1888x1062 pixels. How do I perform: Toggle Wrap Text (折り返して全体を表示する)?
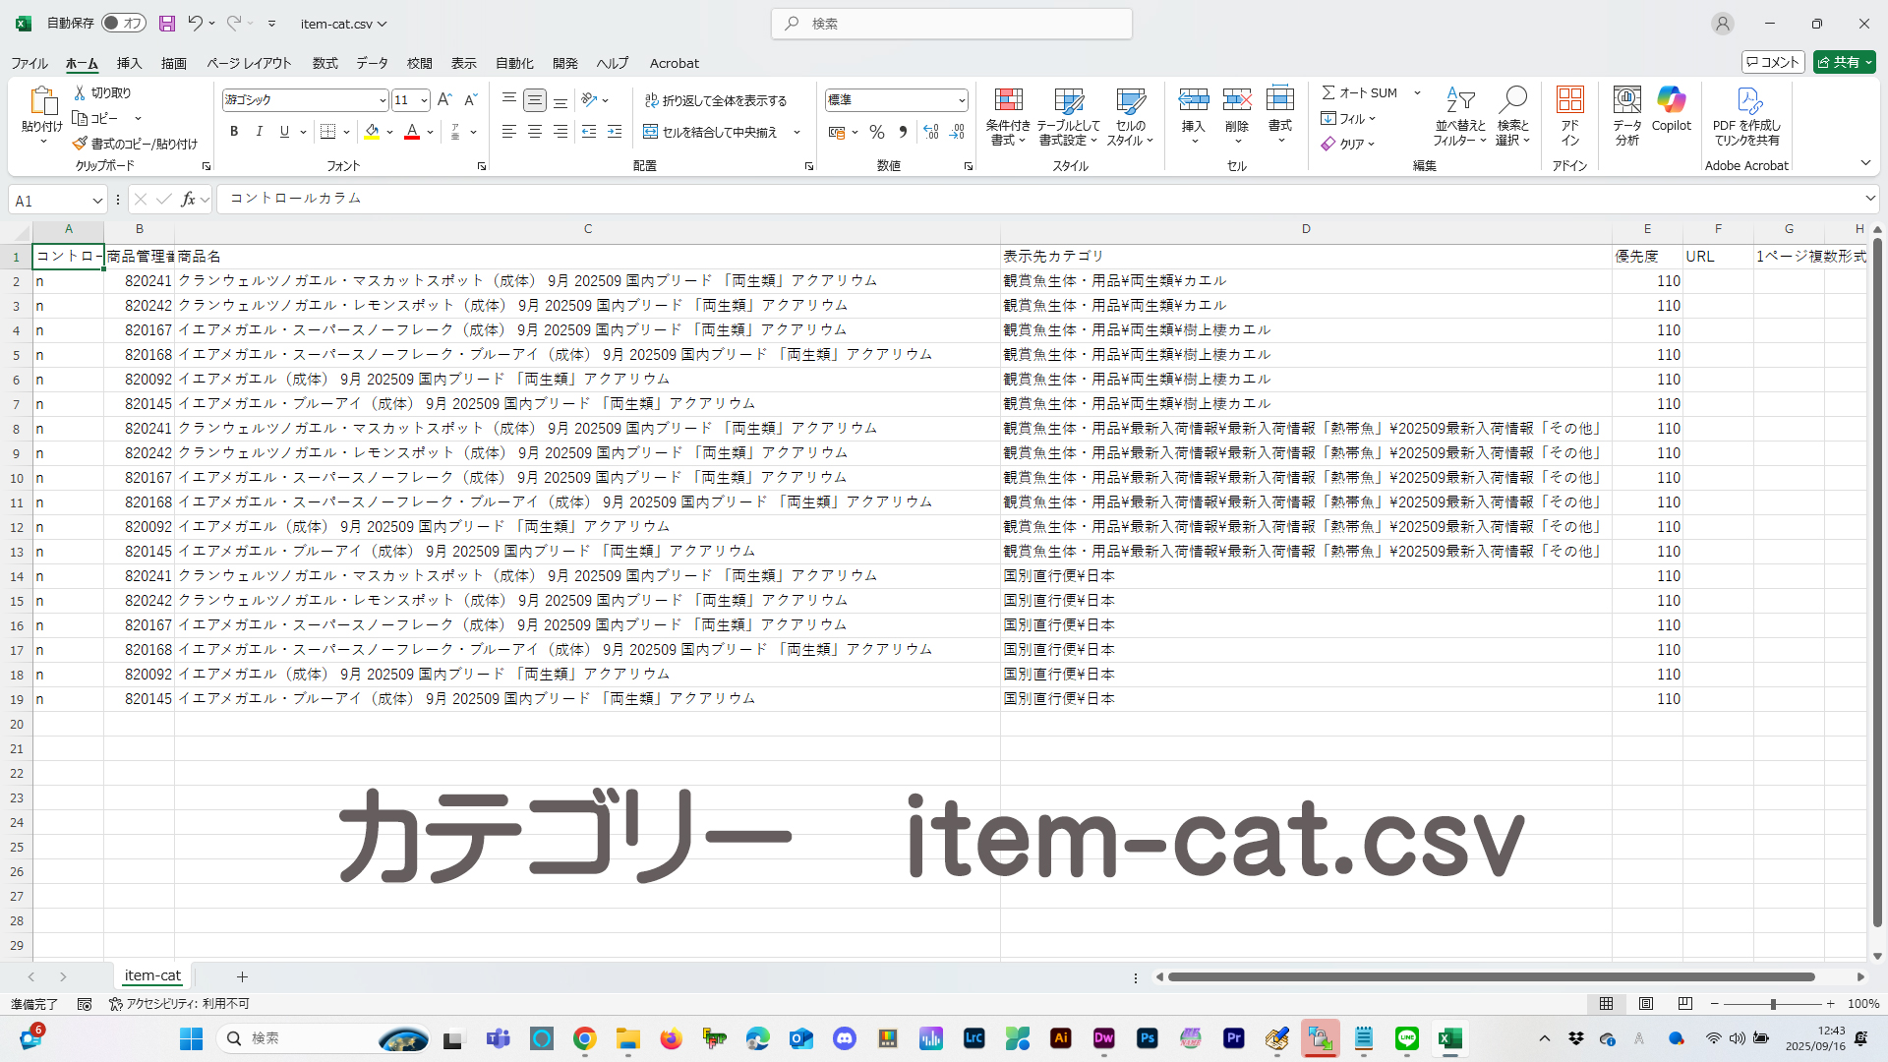[716, 100]
